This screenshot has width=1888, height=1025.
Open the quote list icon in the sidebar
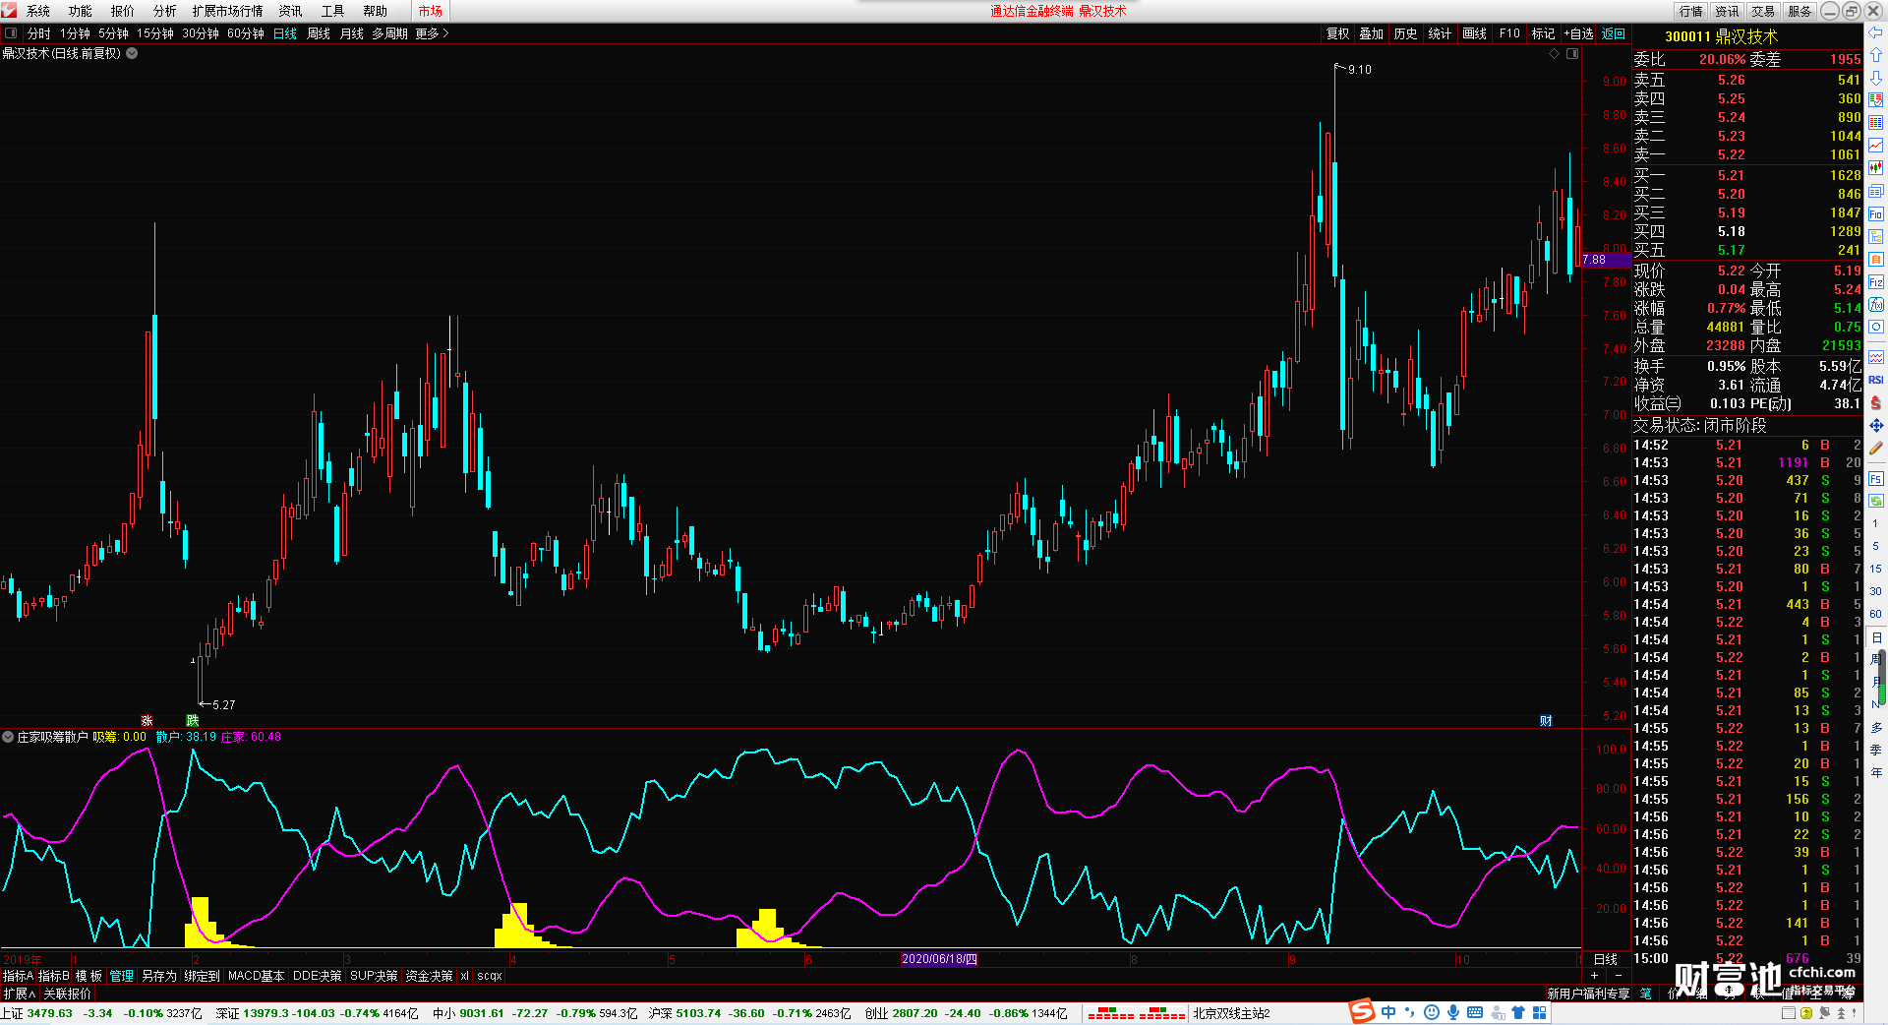1876,100
